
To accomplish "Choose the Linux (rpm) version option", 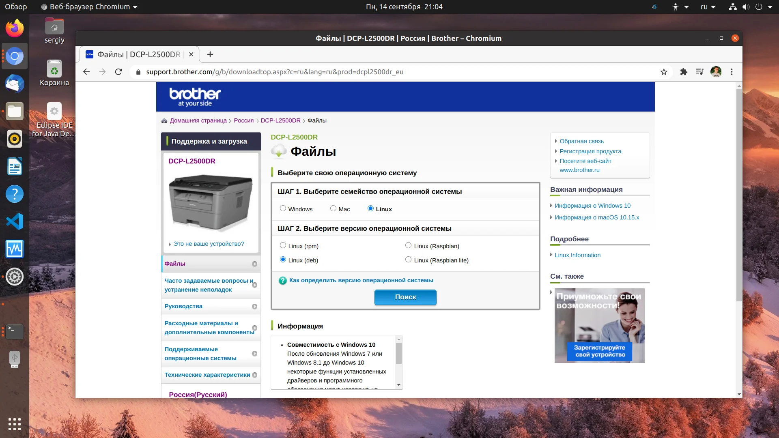I will (283, 245).
